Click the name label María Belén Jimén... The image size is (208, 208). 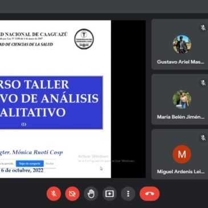[181, 117]
